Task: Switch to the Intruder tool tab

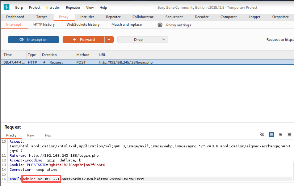Action: (x=87, y=17)
